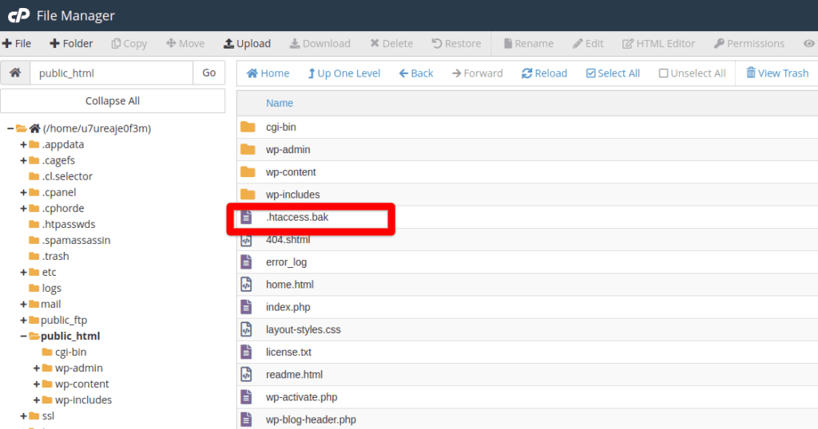Viewport: 818px width, 429px height.
Task: Collapse the root home directory tree node
Action: [x=10, y=128]
